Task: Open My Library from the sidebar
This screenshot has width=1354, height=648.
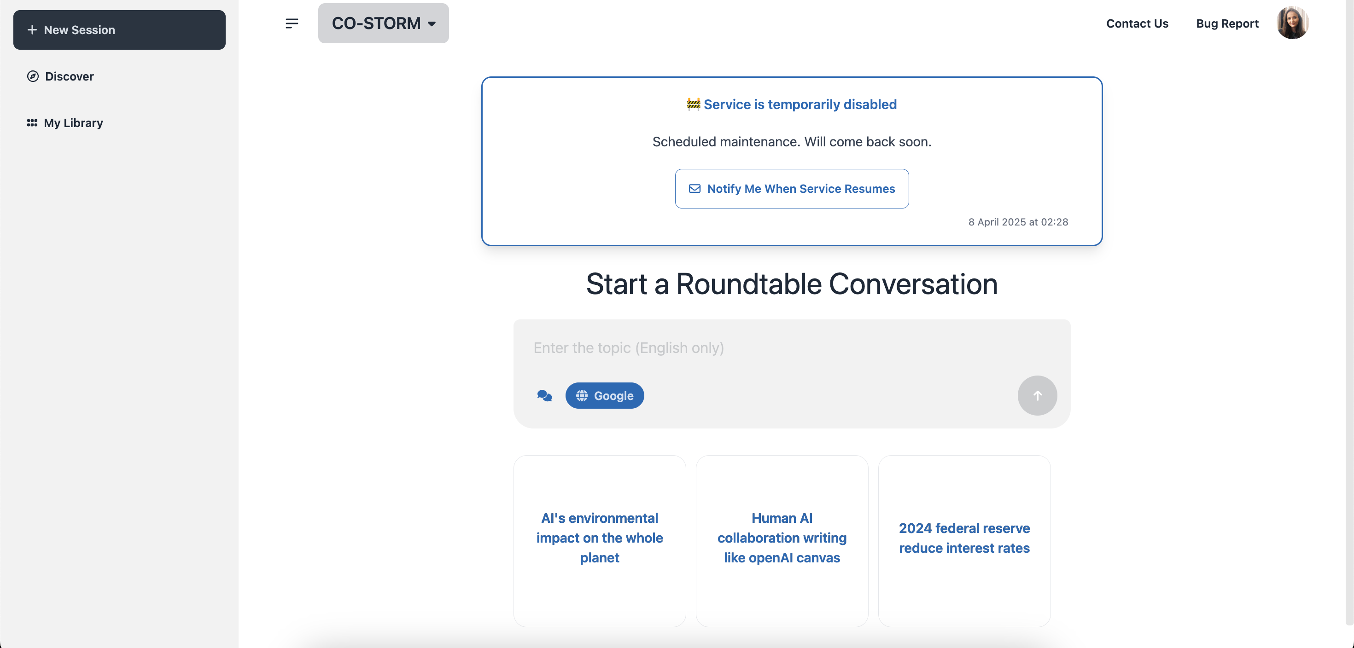Action: [x=73, y=122]
